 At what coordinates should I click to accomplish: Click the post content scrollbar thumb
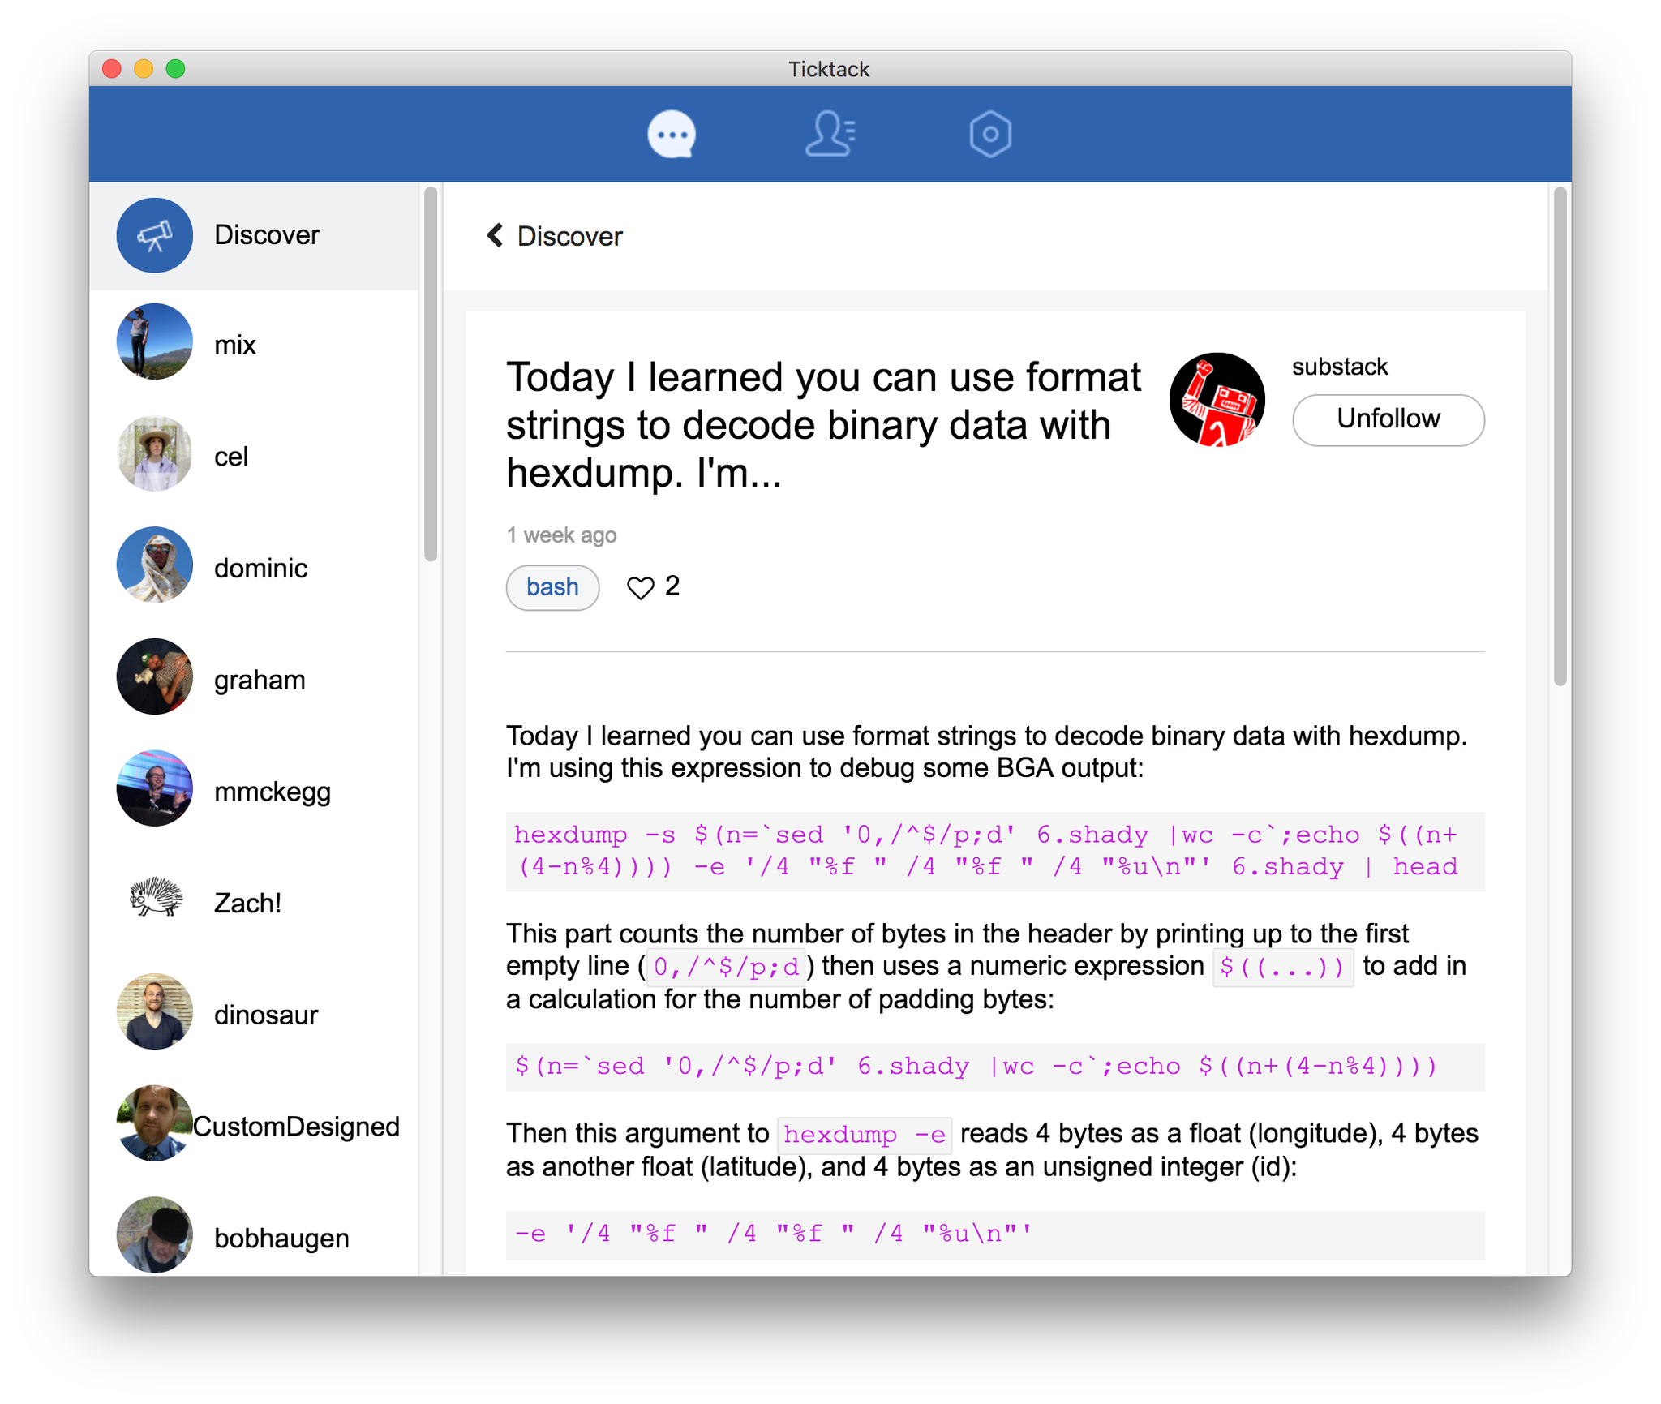pyautogui.click(x=1560, y=436)
